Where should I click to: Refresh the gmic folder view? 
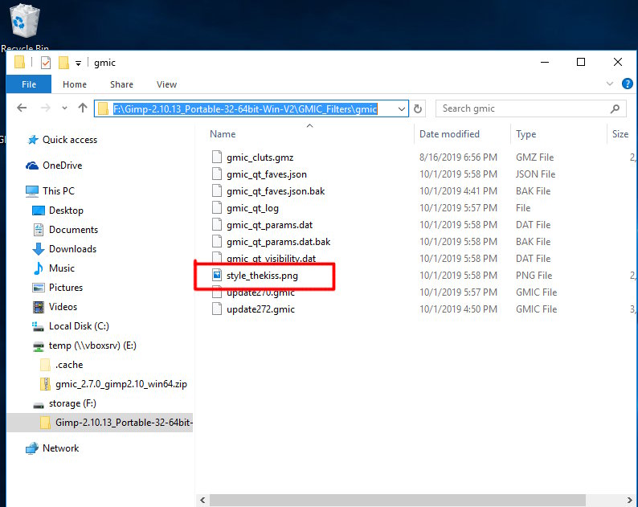point(418,108)
